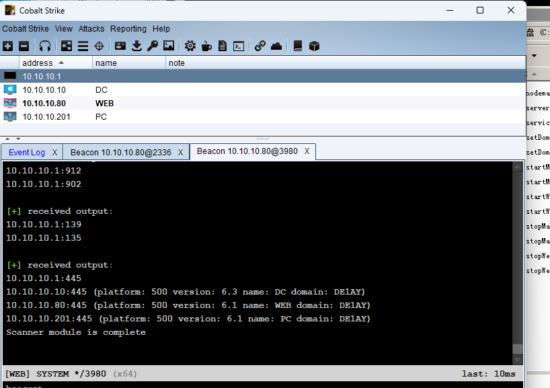Click split pane expand down arrow
550x388 pixels.
(x=18, y=139)
